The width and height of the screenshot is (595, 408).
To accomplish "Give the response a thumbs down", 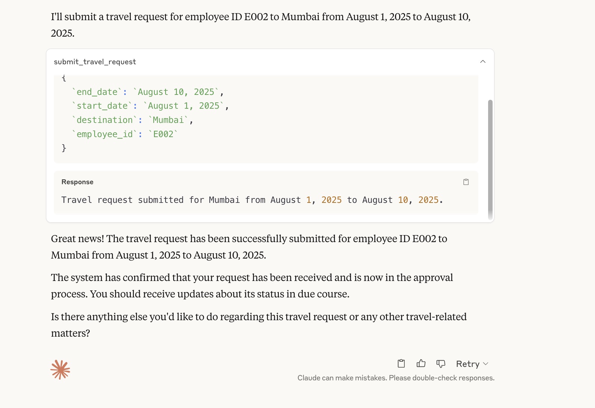I will [441, 364].
